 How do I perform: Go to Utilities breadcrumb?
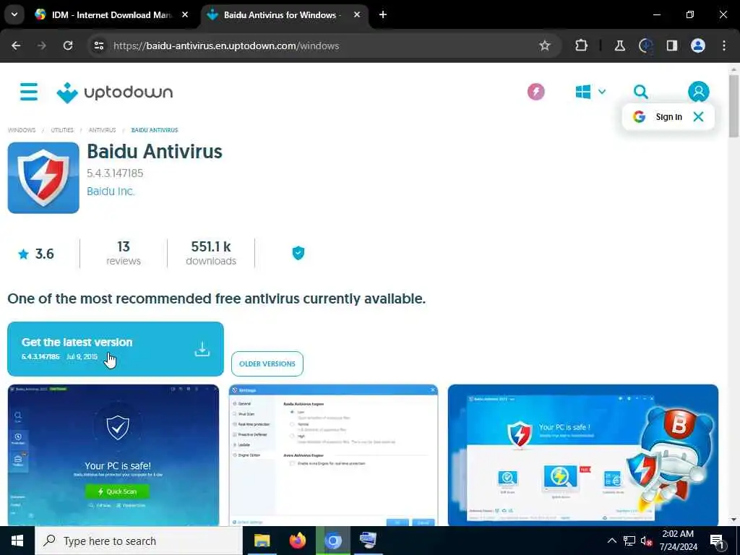coord(62,130)
